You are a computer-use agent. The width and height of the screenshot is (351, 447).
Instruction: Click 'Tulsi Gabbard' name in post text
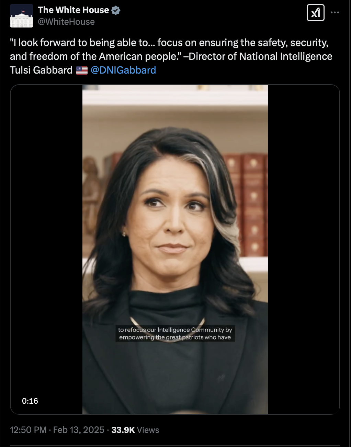pos(41,70)
